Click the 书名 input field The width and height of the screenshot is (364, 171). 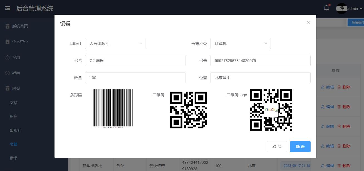pyautogui.click(x=135, y=61)
